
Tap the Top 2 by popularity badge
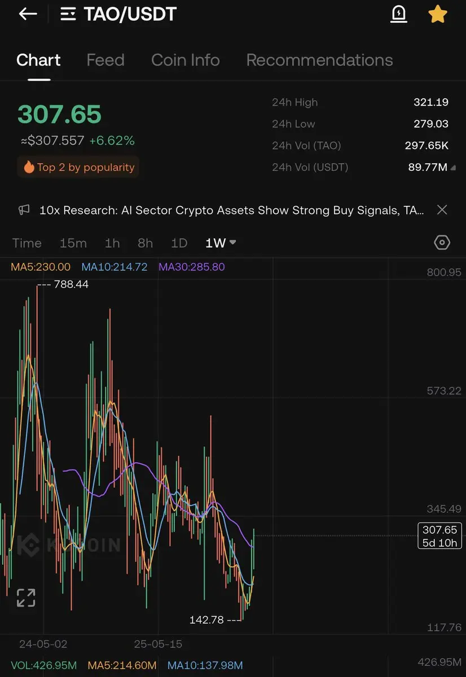tap(78, 167)
